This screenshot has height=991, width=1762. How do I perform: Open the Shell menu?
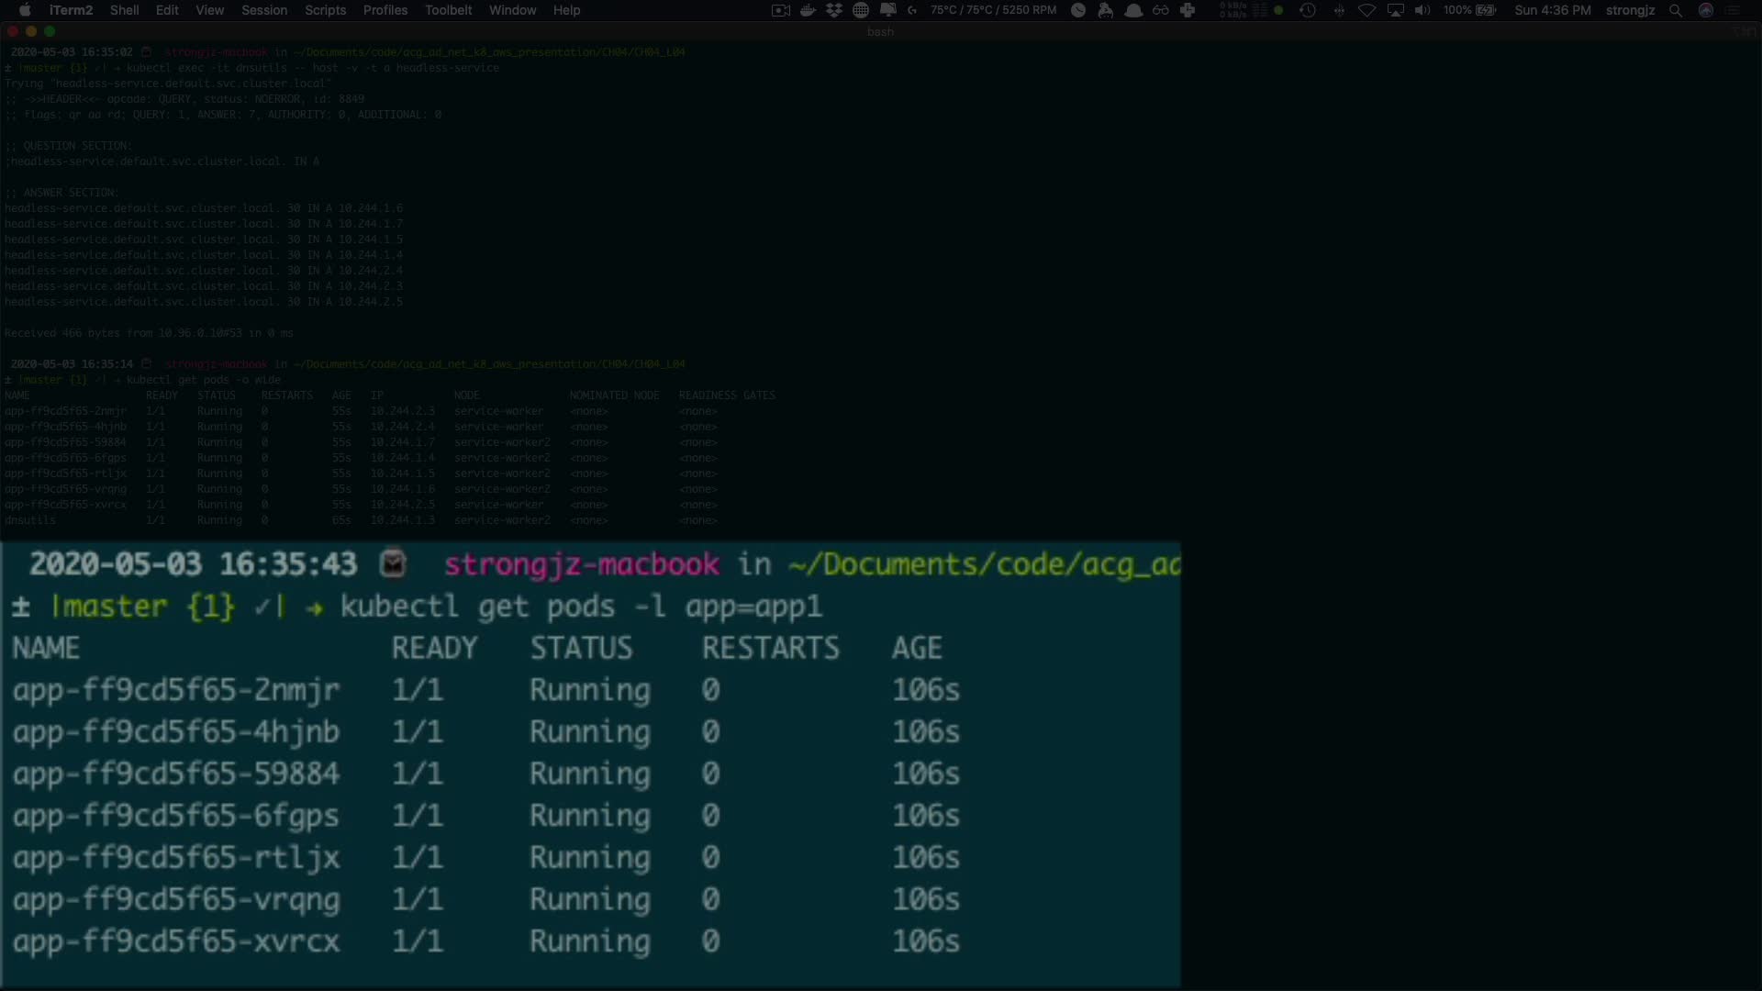(x=124, y=10)
